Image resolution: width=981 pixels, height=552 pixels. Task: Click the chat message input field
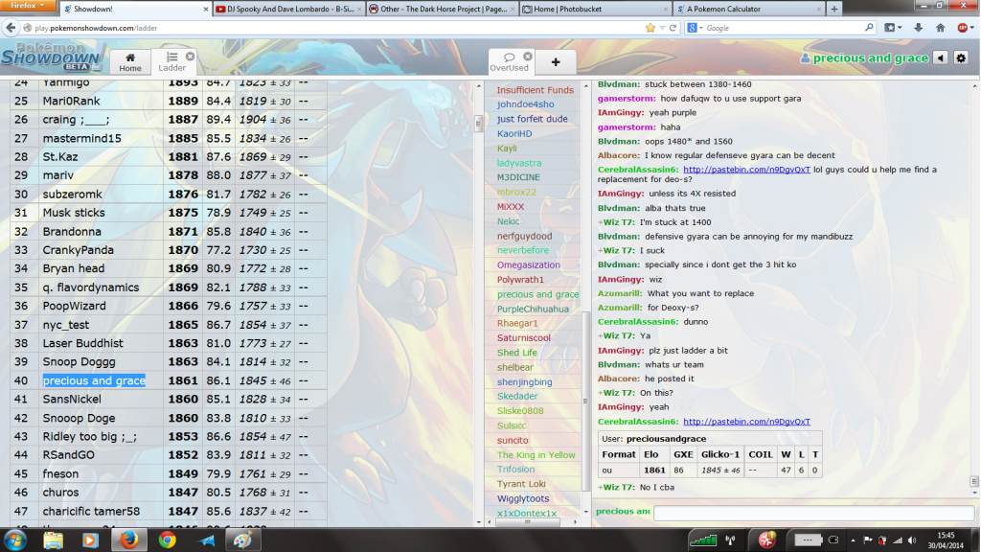coord(813,513)
